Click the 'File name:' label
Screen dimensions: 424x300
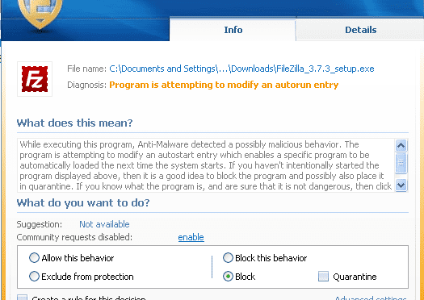coord(86,69)
